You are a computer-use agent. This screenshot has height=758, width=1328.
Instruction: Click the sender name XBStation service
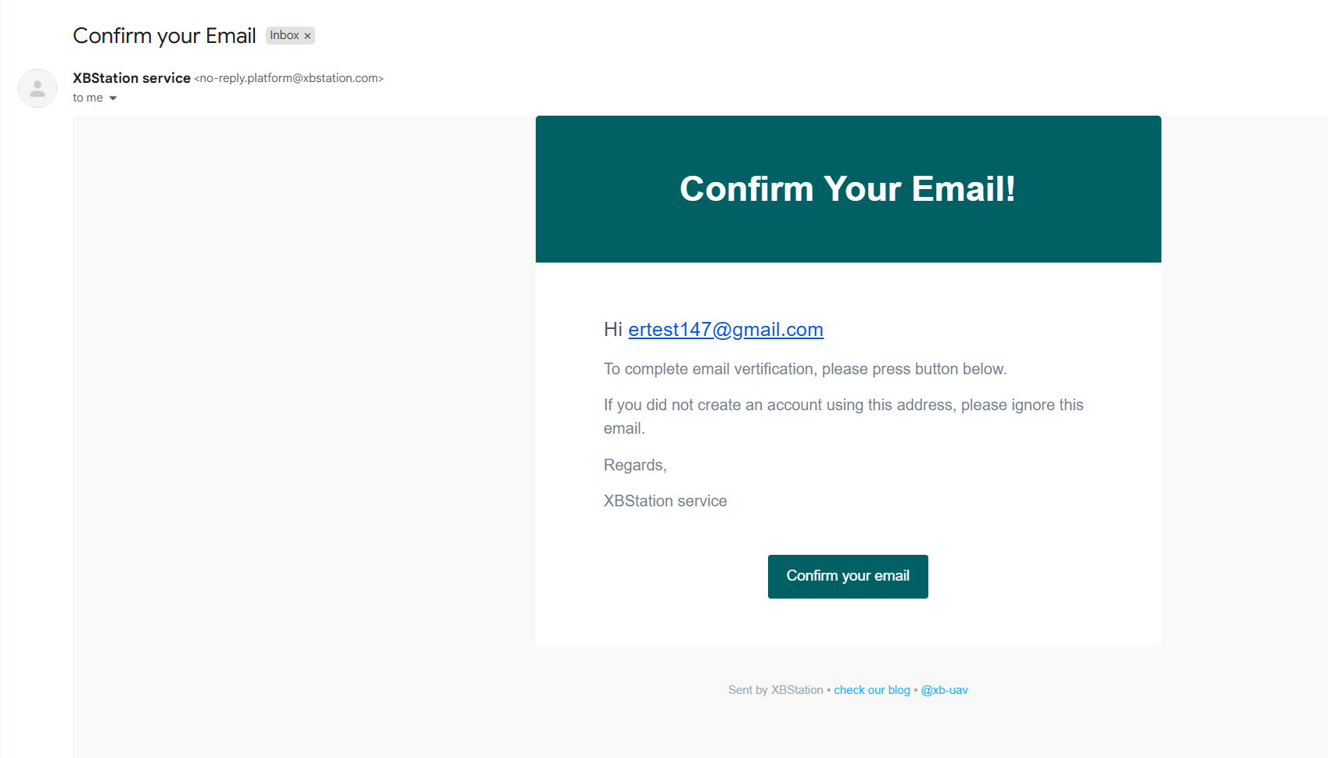point(131,78)
